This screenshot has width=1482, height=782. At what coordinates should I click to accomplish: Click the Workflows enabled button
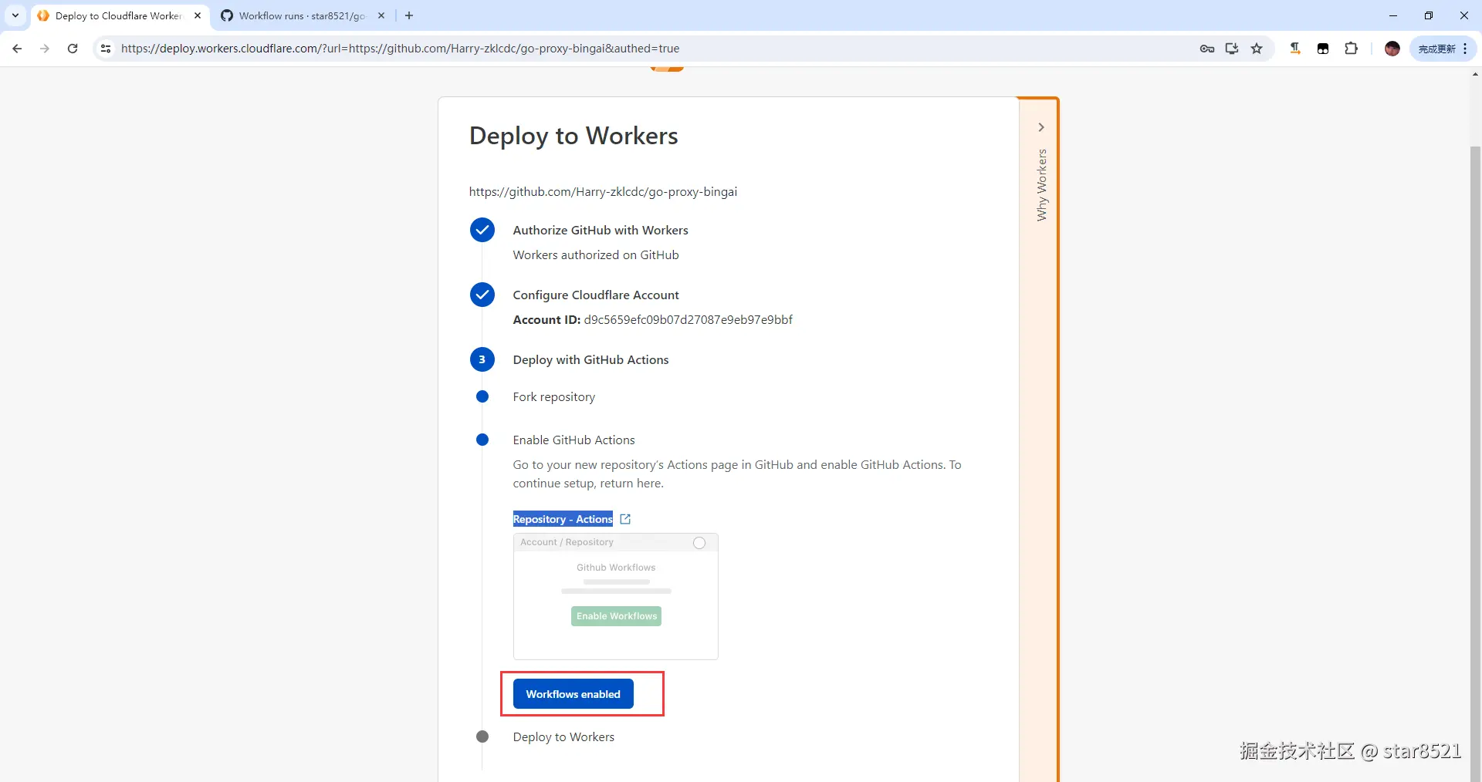(x=574, y=694)
